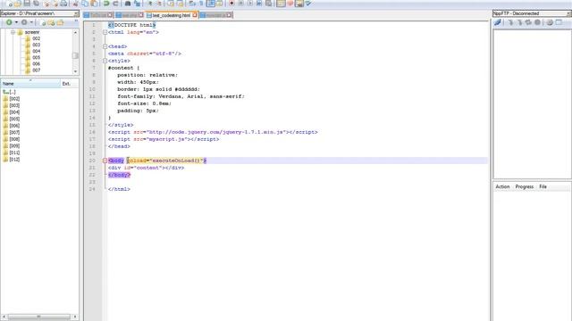The image size is (572, 321).
Task: Show the NppFTP messages window icon
Action: [x=559, y=22]
